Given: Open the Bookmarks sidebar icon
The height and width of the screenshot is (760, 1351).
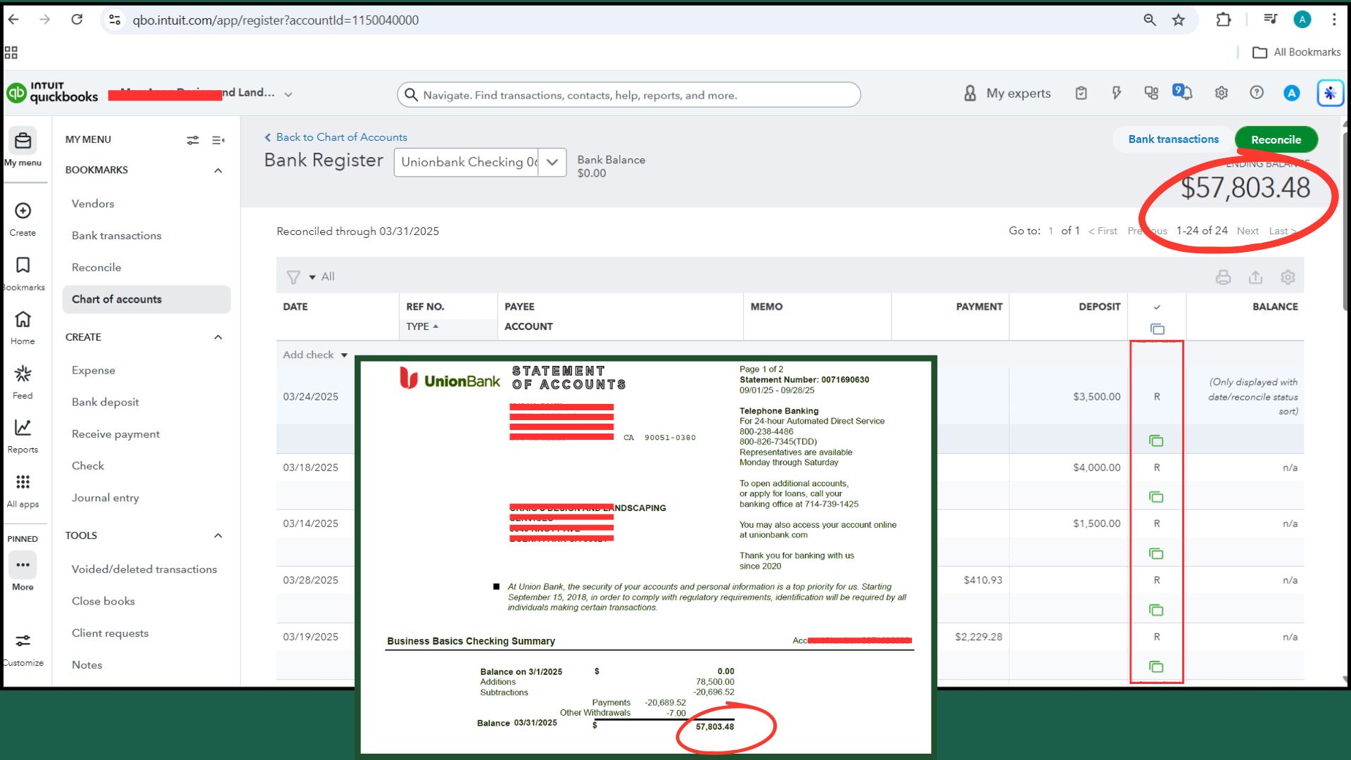Looking at the screenshot, I should tap(23, 265).
